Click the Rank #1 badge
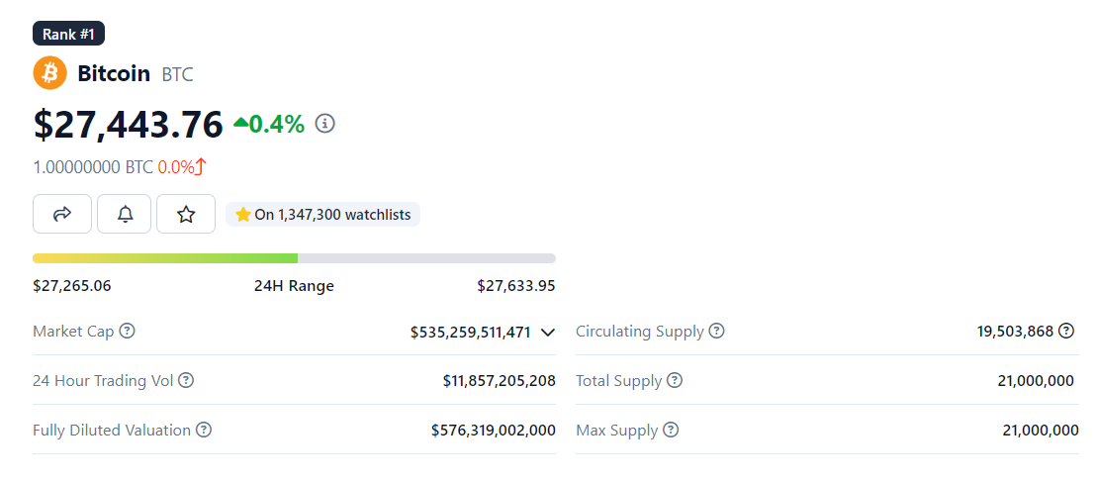The width and height of the screenshot is (1097, 483). 68,34
